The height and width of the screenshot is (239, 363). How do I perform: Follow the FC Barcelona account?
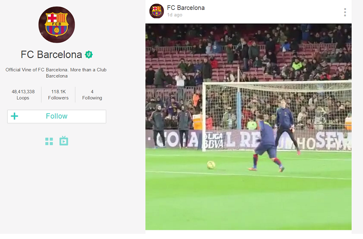pyautogui.click(x=56, y=116)
